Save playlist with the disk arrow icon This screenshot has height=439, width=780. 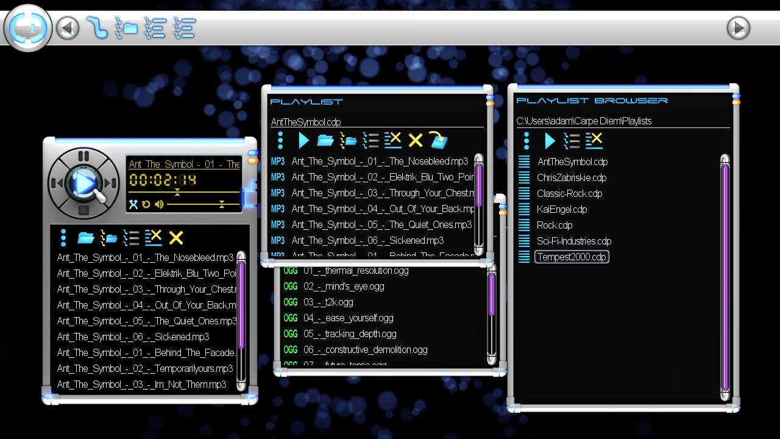tap(438, 140)
